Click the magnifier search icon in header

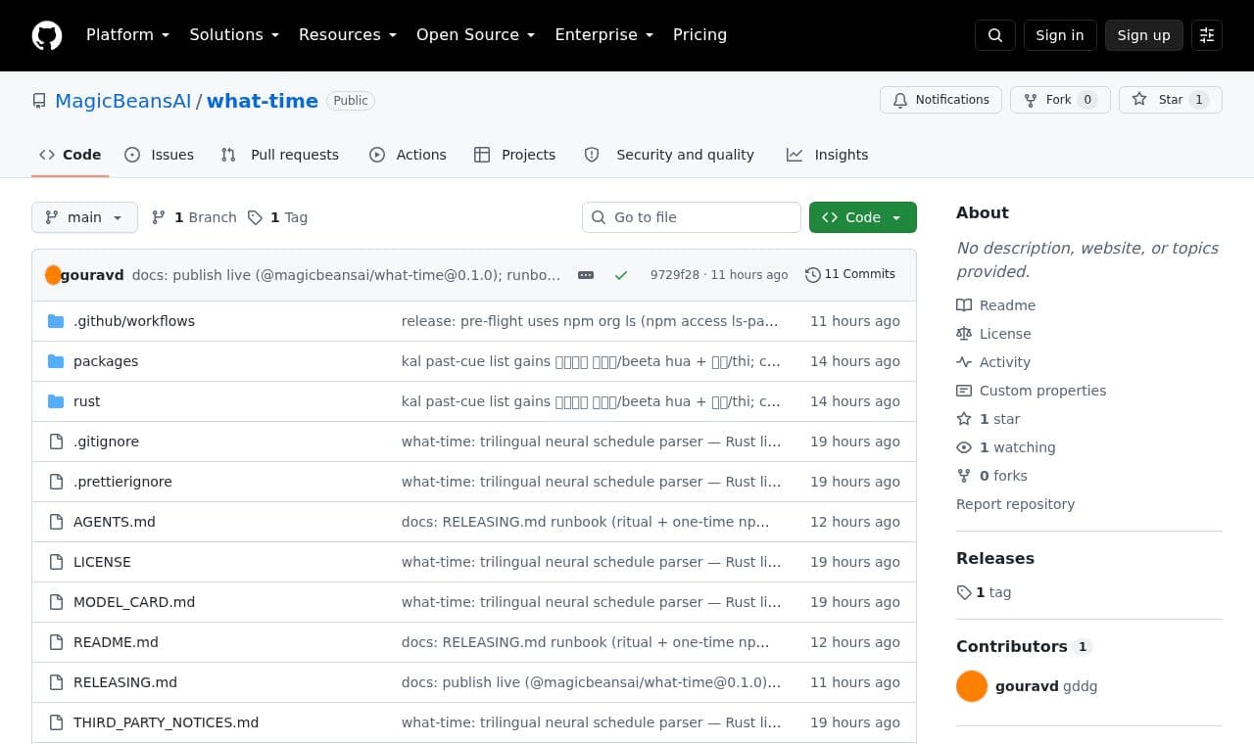click(995, 35)
